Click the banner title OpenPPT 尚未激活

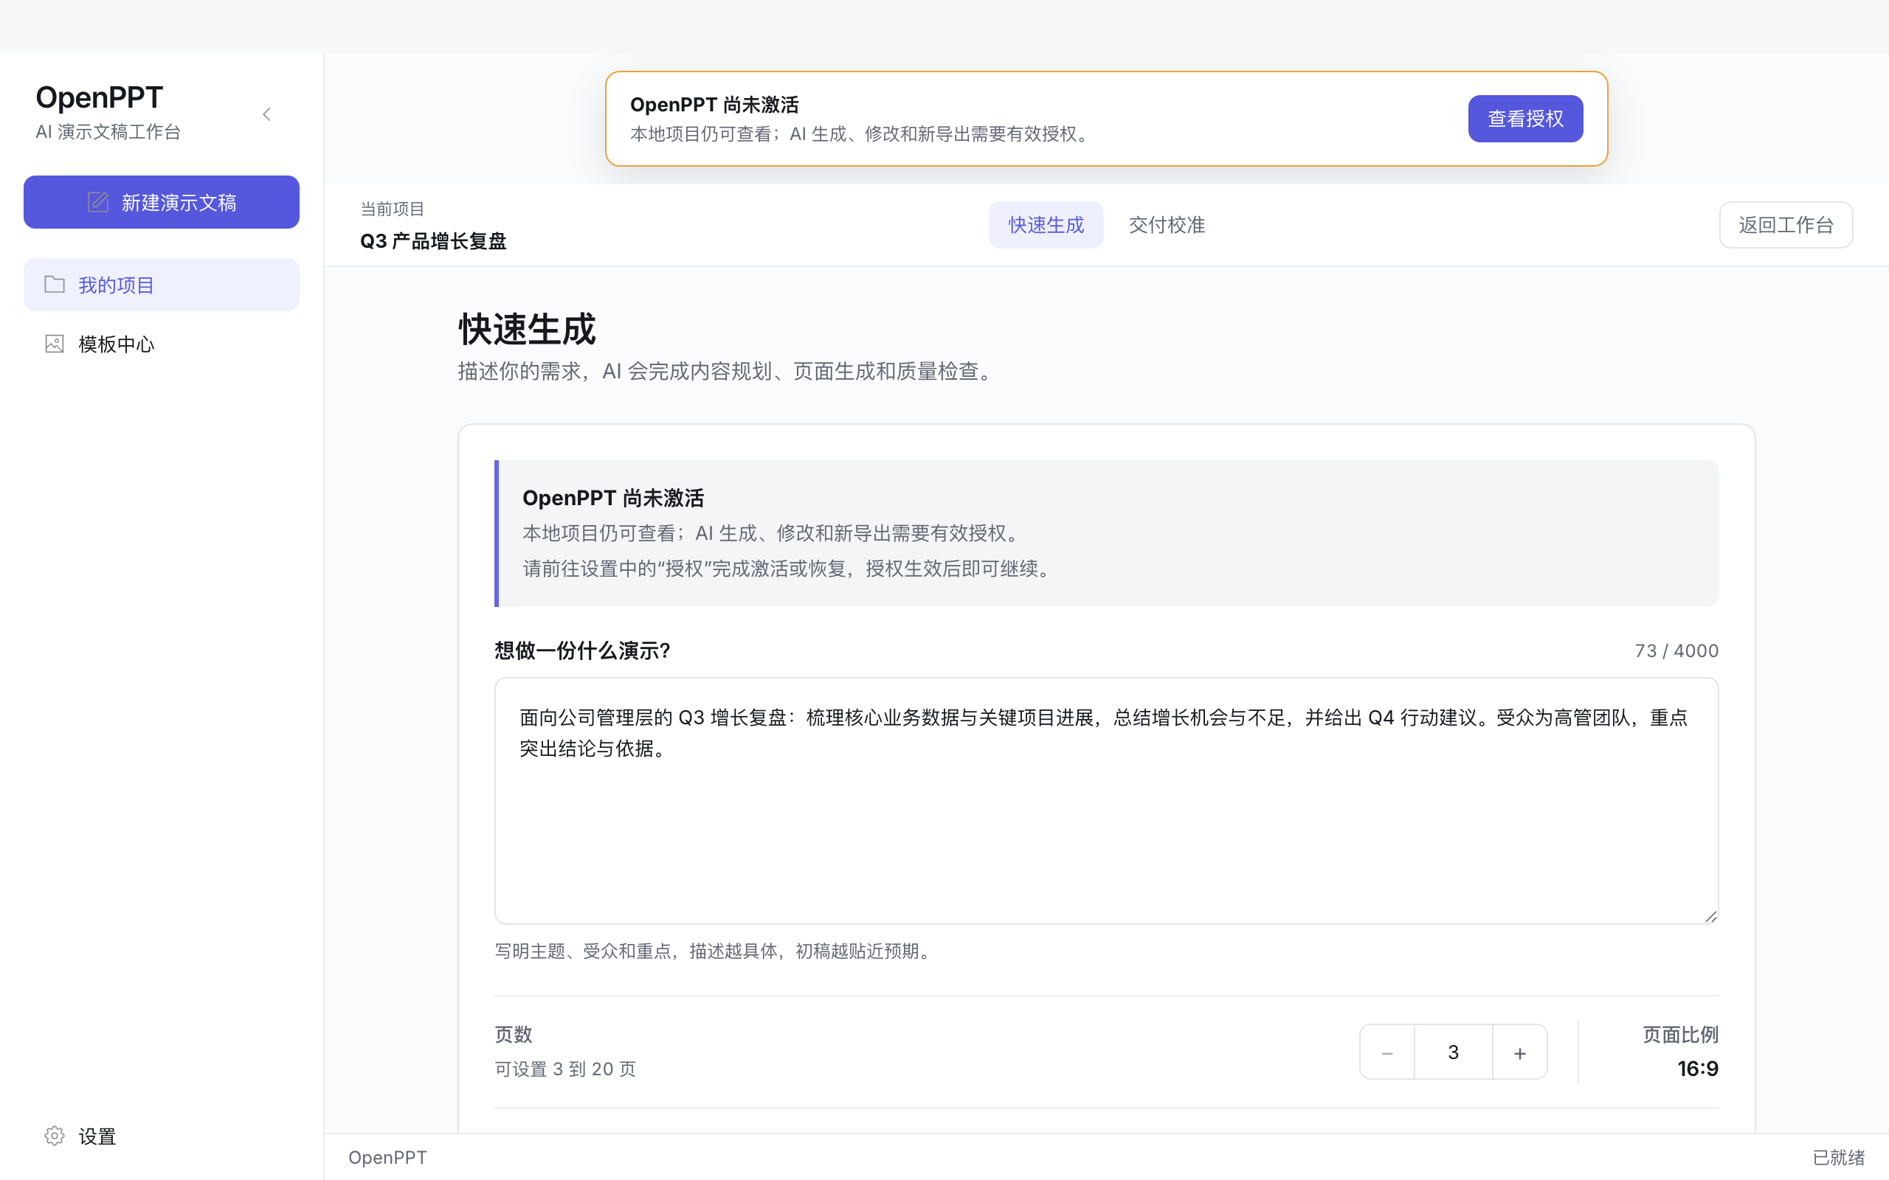click(714, 105)
